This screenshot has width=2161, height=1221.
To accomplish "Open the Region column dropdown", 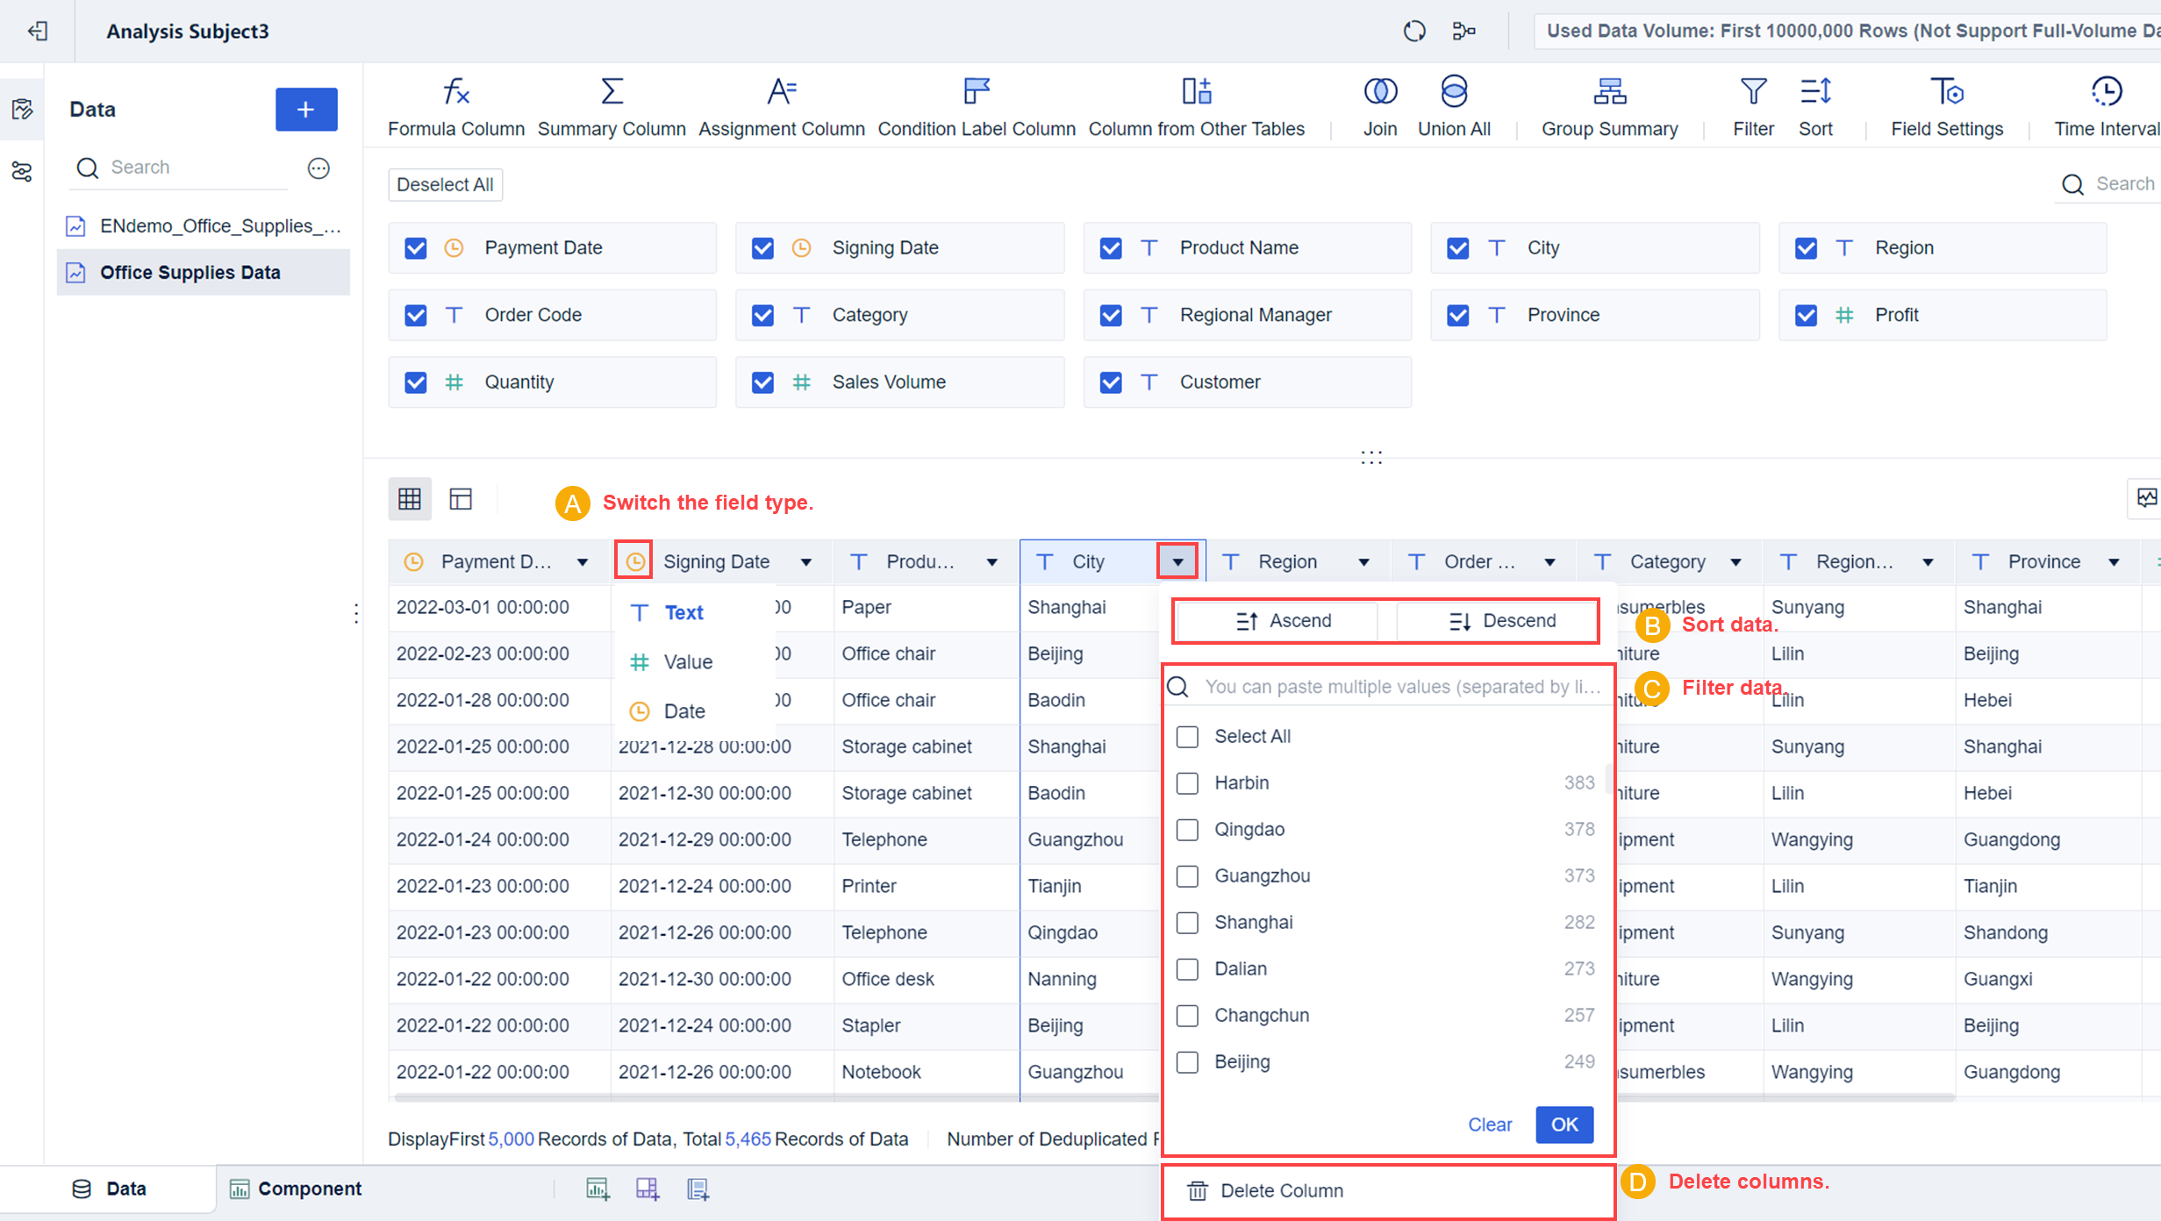I will 1363,561.
